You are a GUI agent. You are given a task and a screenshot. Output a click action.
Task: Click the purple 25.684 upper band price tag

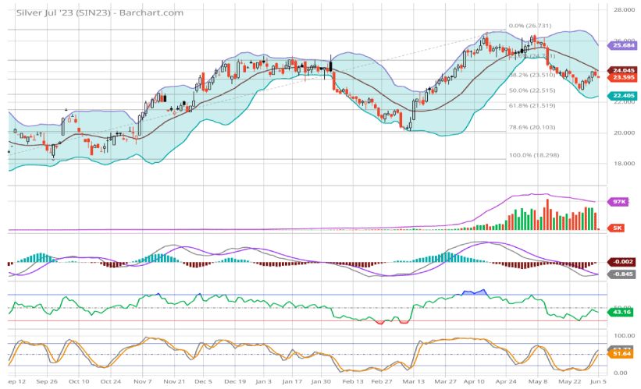tap(622, 45)
